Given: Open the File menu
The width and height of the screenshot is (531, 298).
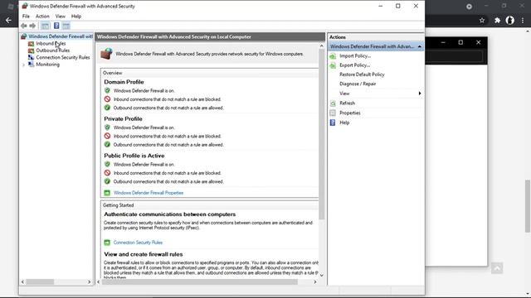Looking at the screenshot, I should [x=26, y=17].
